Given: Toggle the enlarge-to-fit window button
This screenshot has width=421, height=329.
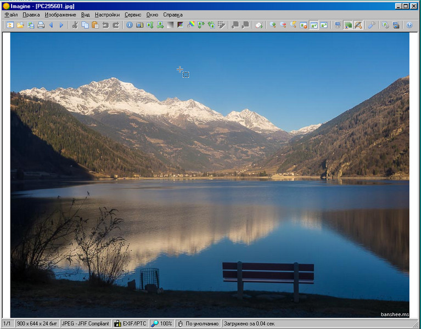Looking at the screenshot, I should click(x=324, y=25).
